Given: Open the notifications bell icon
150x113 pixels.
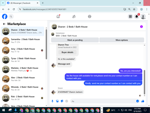Looking at the screenshot, I should click(x=136, y=17).
